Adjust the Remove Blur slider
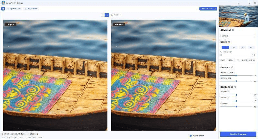Viewport: 258px width, 139px height. click(x=236, y=81)
